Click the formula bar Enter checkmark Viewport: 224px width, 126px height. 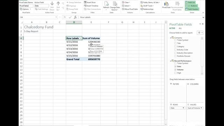point(70,17)
